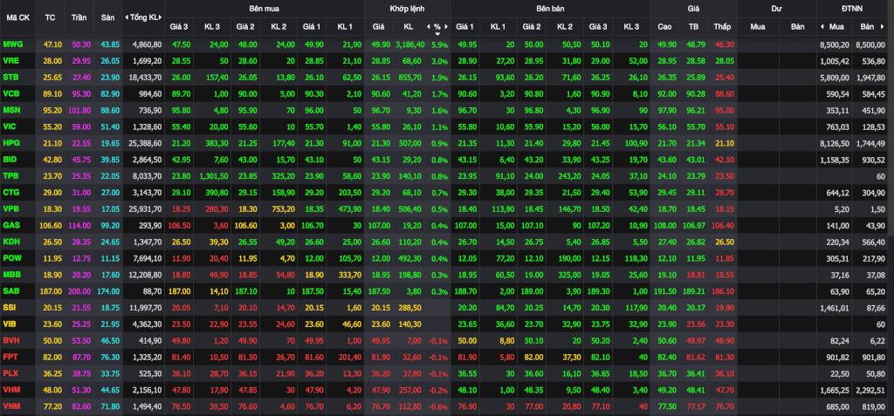Viewport: 894px width, 416px height.
Task: Click the KL 3 header under Bên bán
Action: 631,26
